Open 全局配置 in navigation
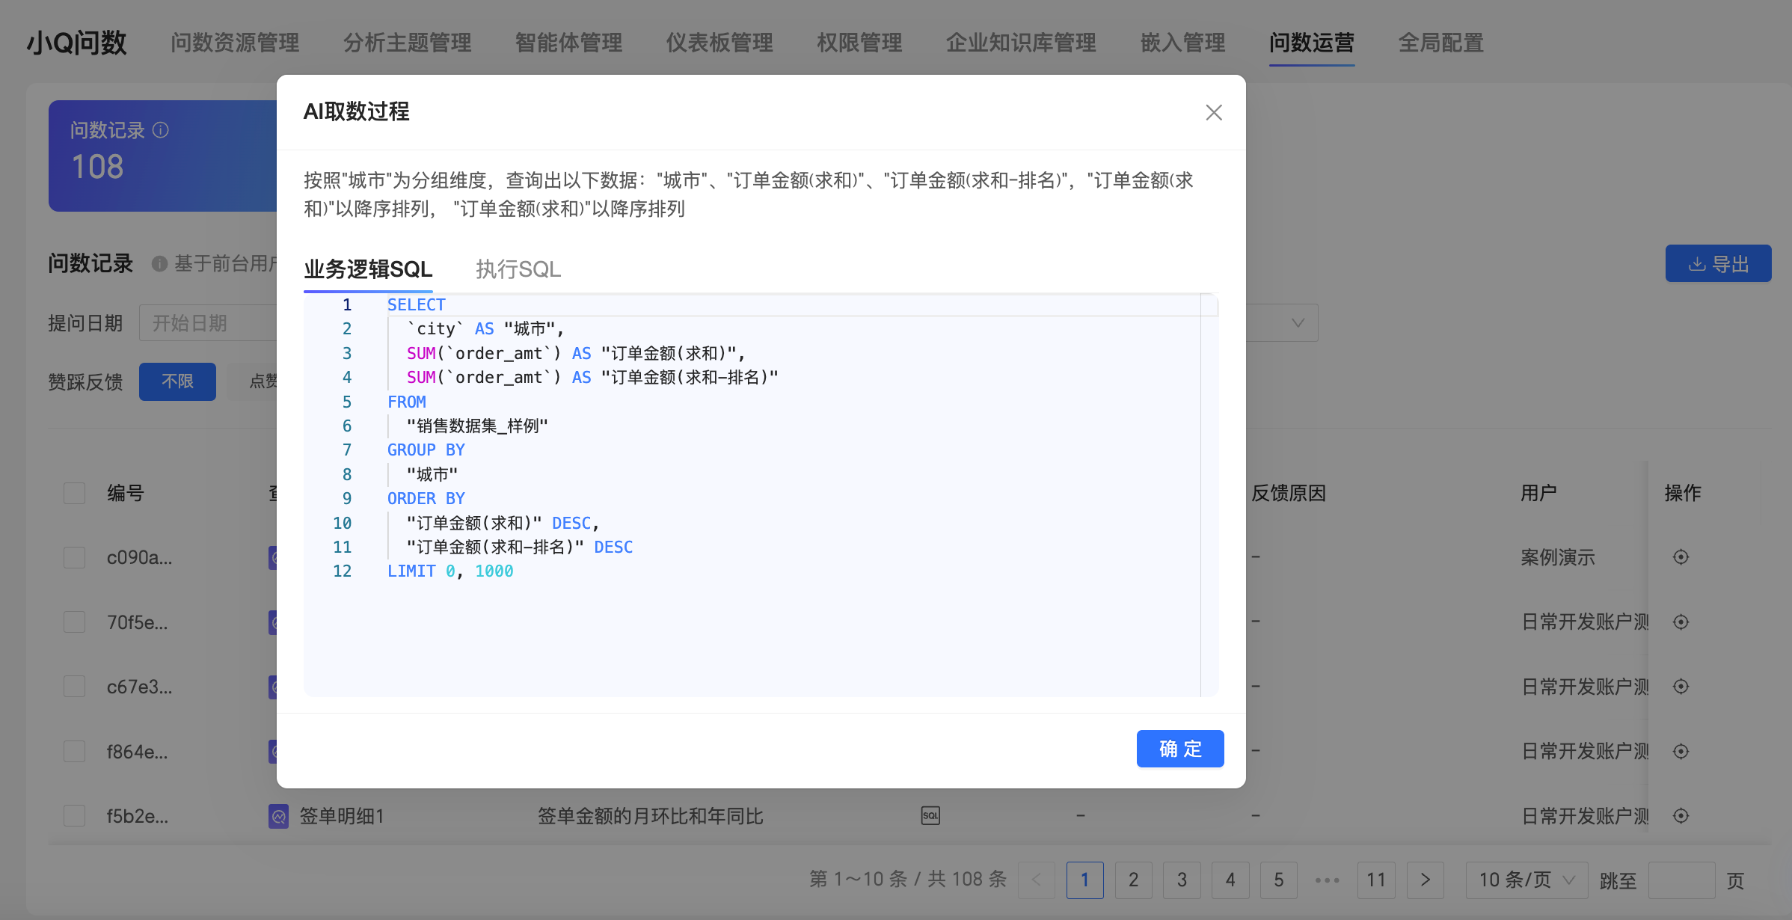1792x920 pixels. [x=1441, y=43]
